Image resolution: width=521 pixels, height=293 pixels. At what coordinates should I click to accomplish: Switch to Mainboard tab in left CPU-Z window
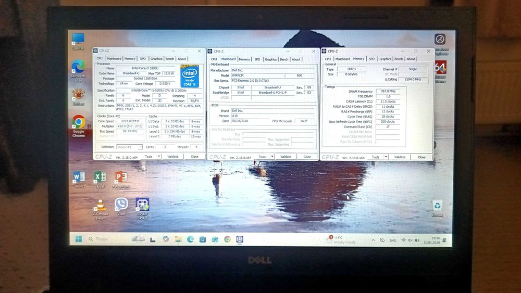(114, 59)
